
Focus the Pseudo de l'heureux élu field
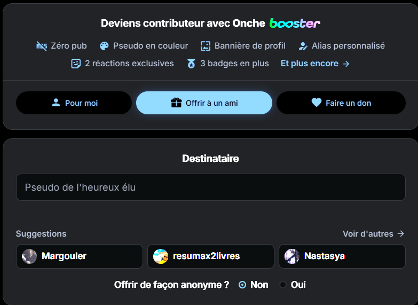210,187
